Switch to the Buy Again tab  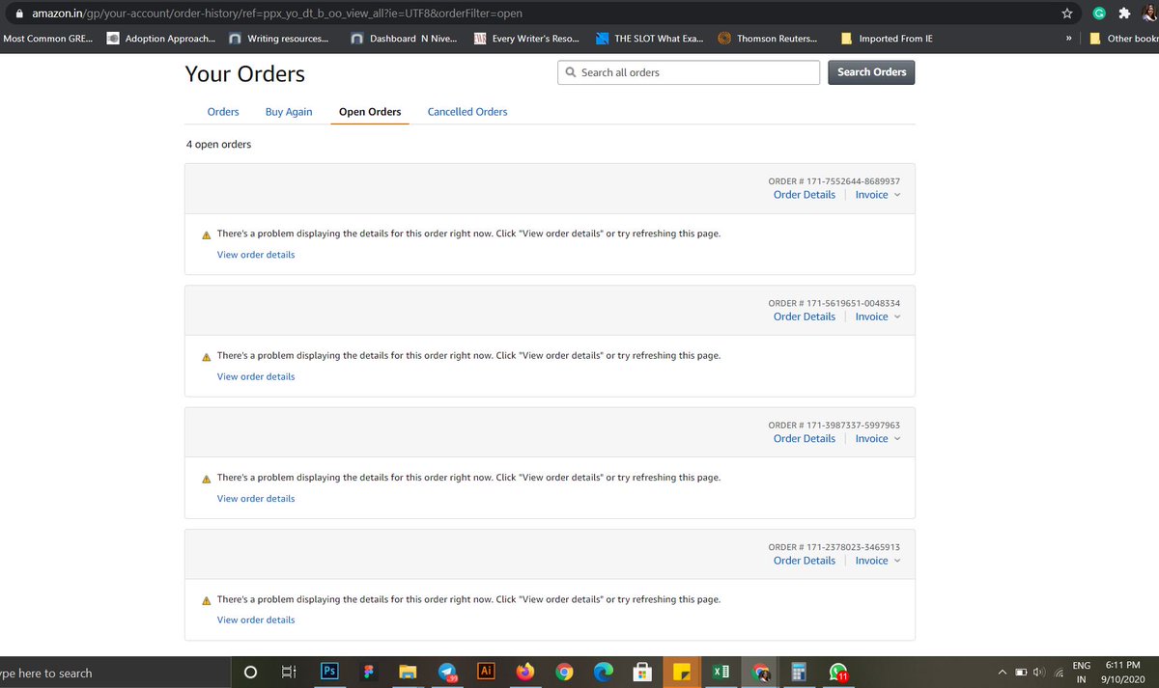point(289,112)
